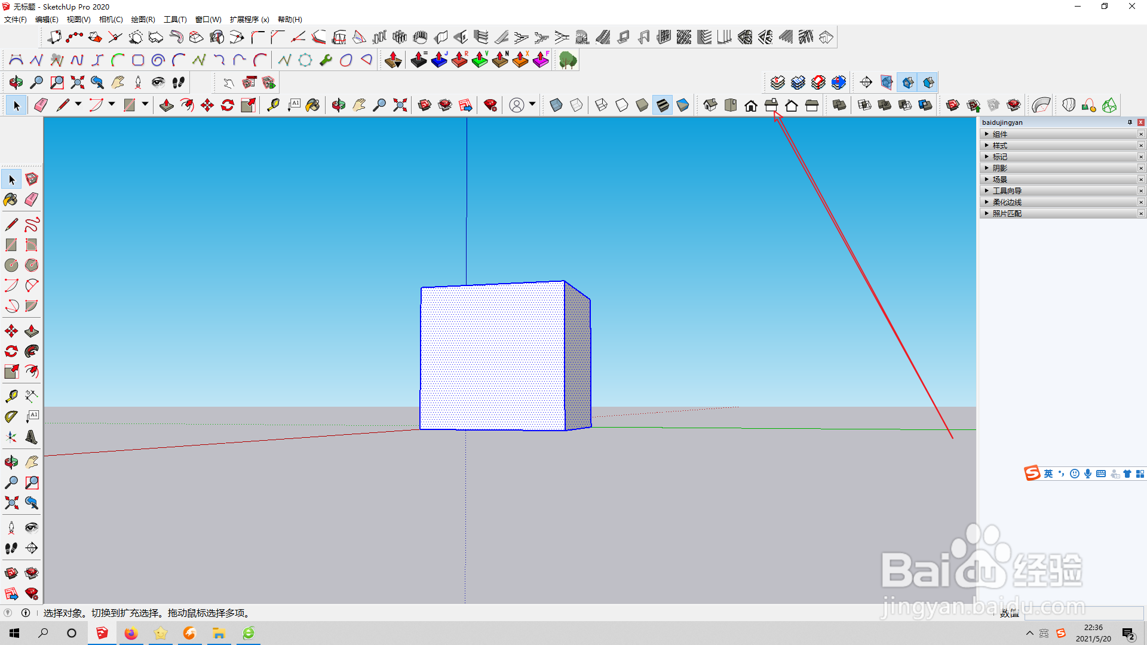
Task: Select the Push/Pull tool in left toolbar
Action: tap(32, 331)
